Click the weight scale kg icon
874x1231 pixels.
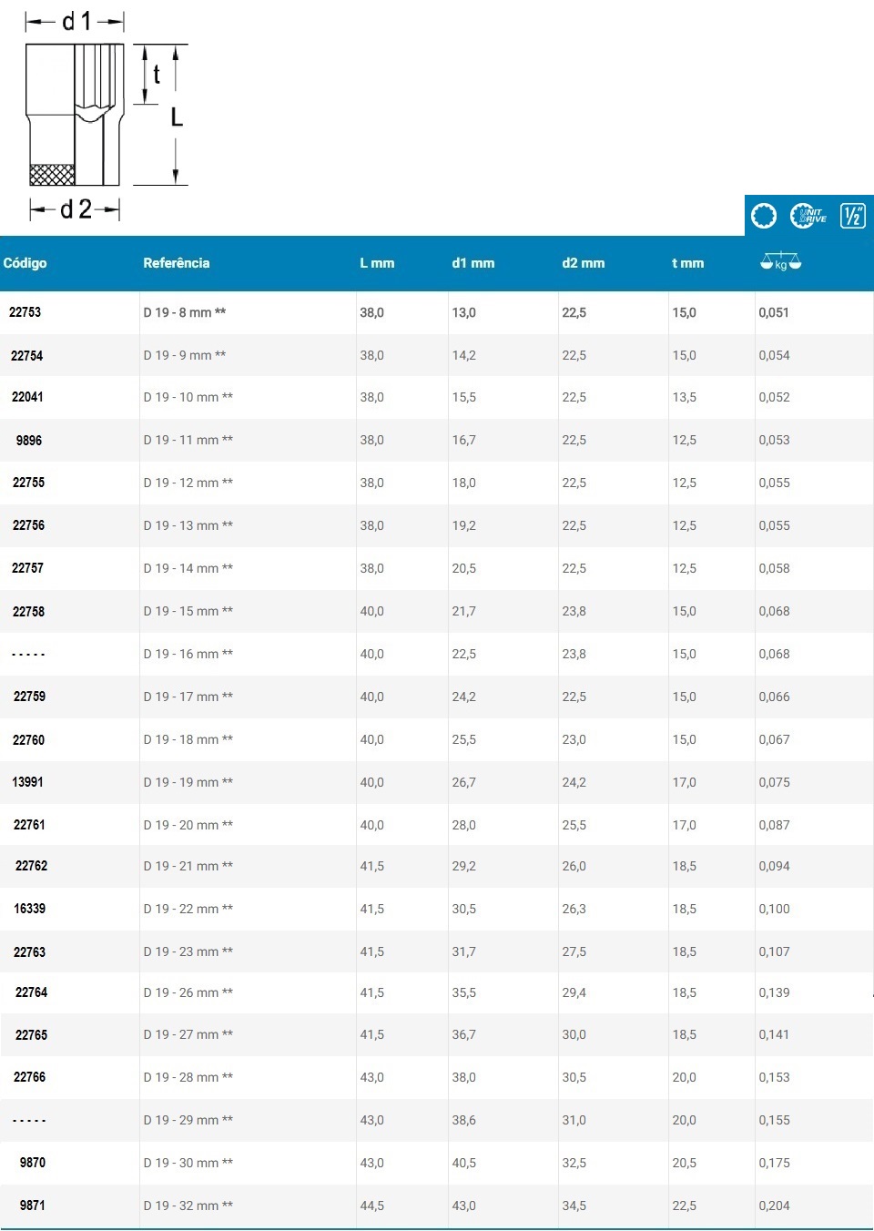point(780,262)
